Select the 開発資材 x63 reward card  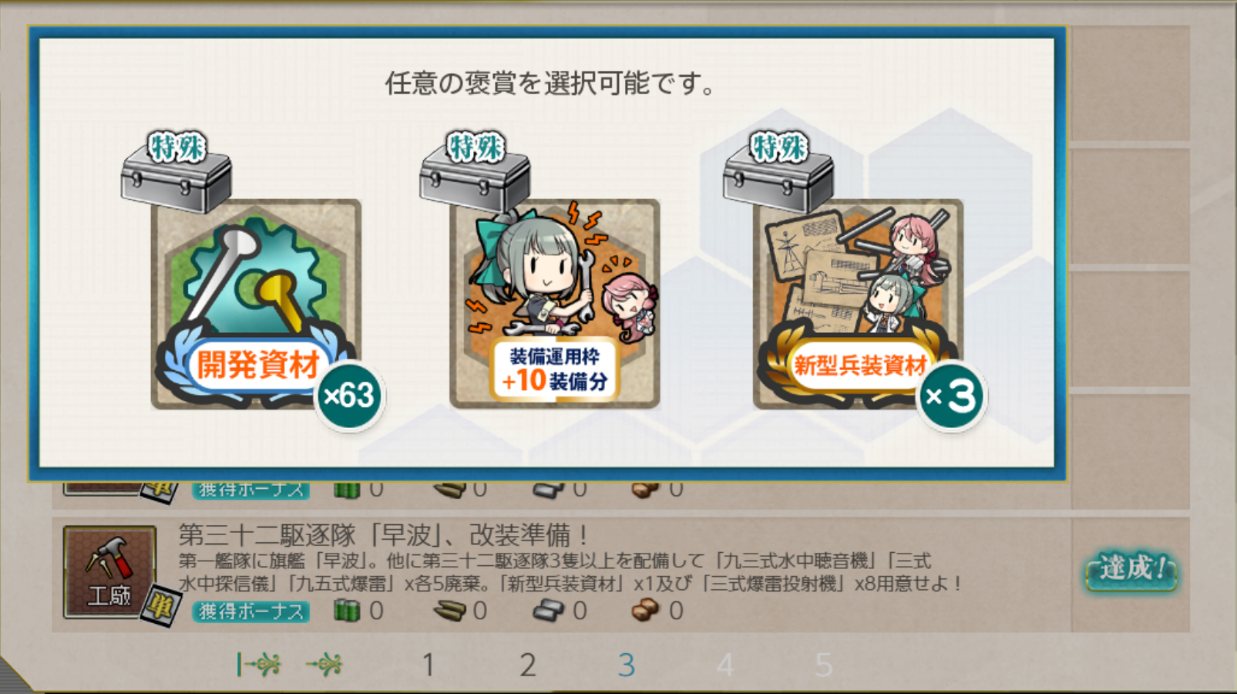(x=256, y=305)
